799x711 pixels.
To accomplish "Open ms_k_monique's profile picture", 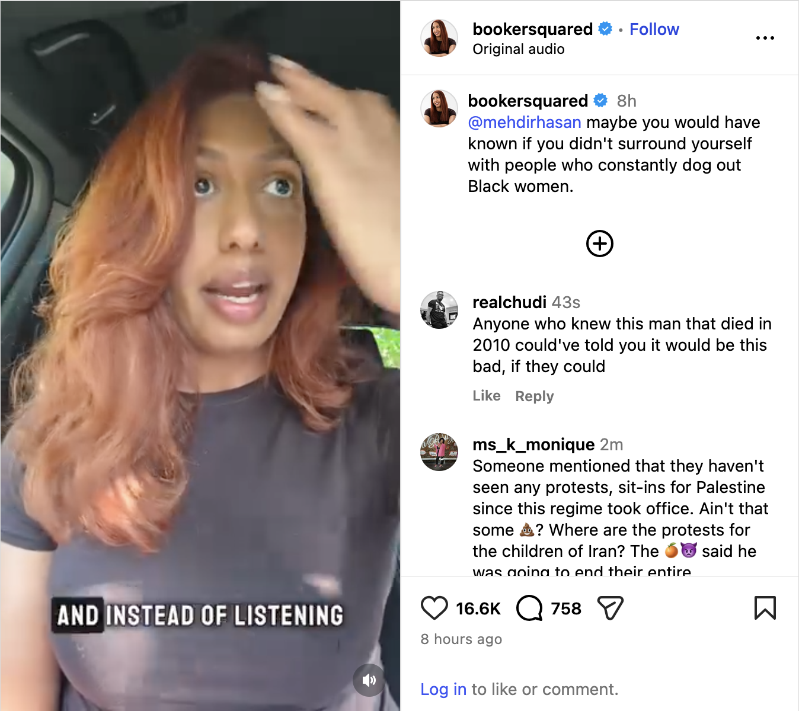I will (x=439, y=452).
